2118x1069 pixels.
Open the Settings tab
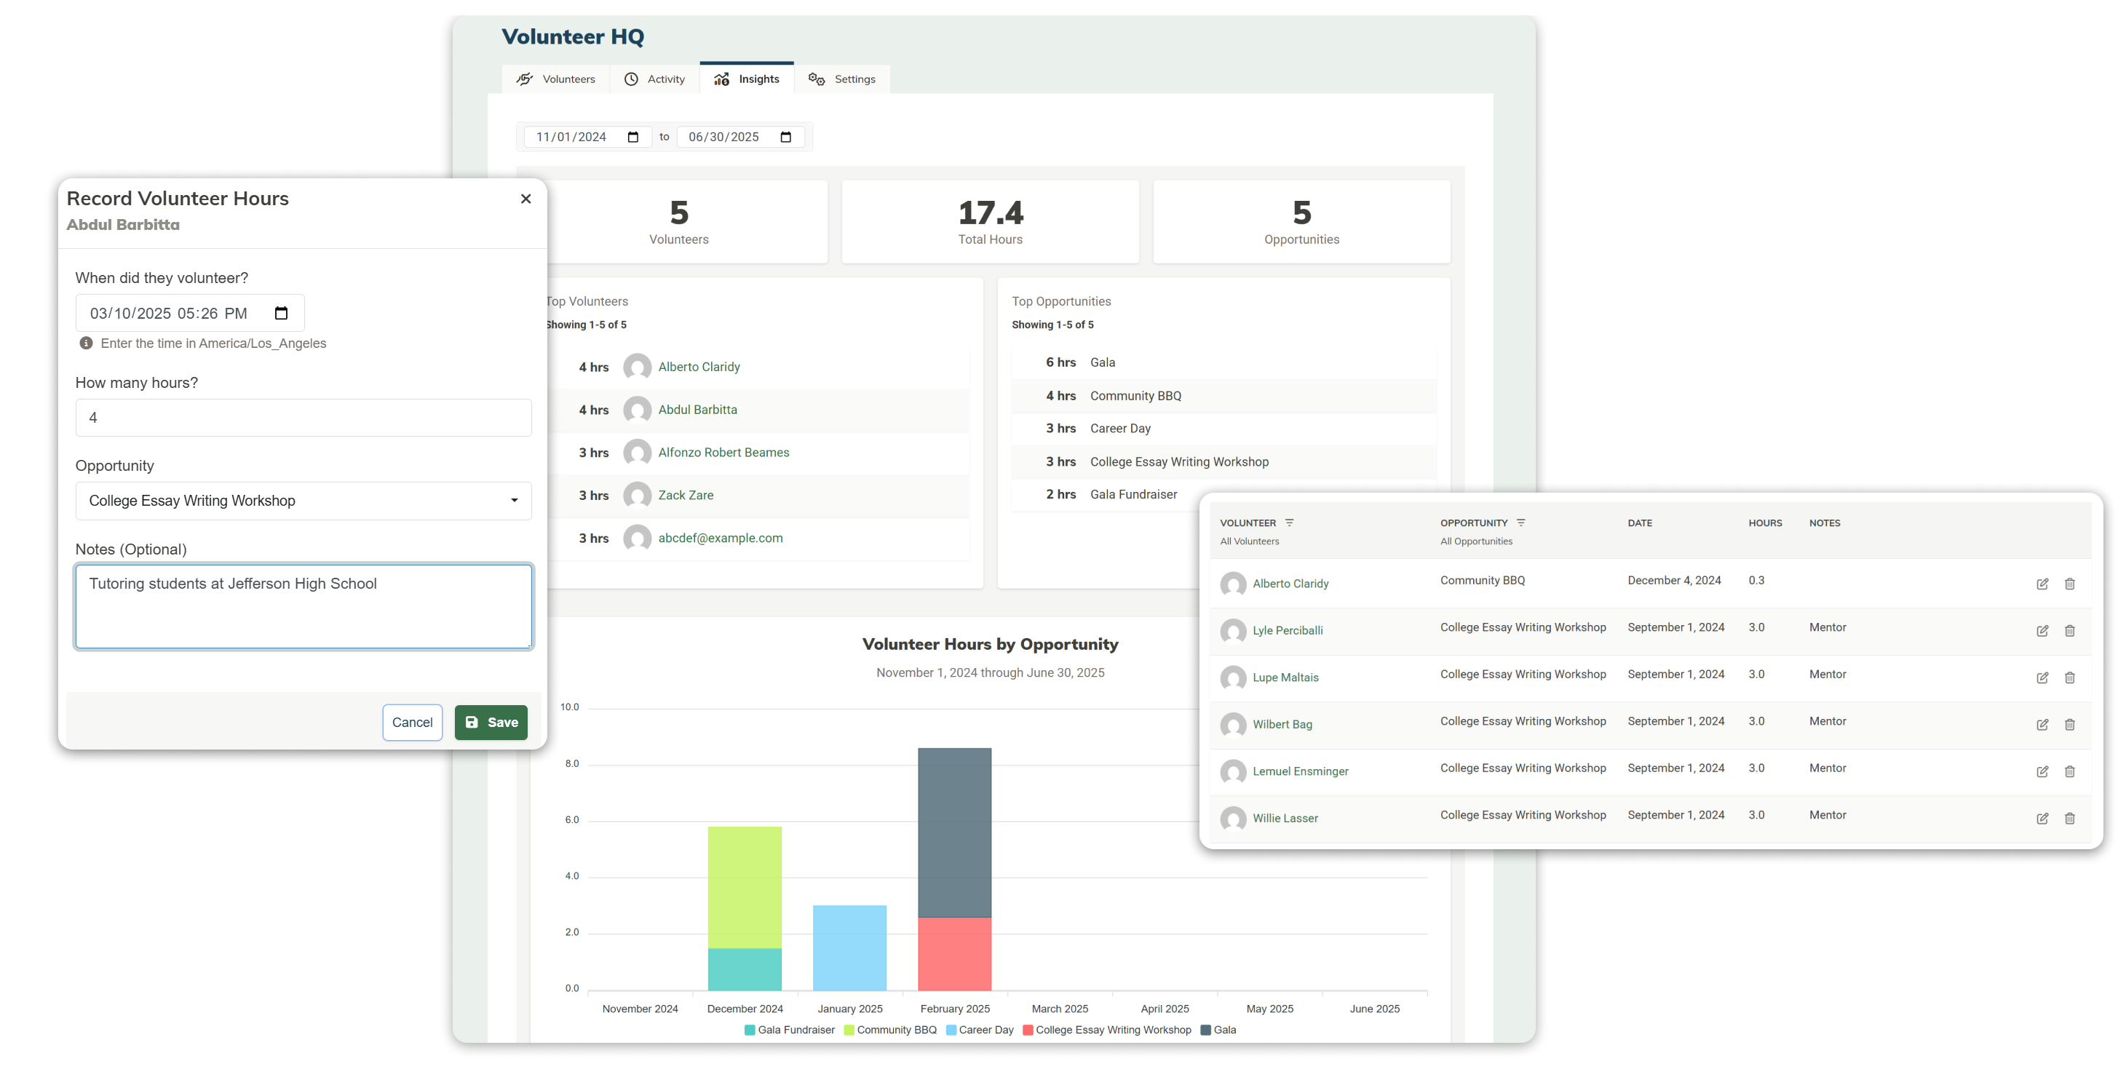pos(842,79)
